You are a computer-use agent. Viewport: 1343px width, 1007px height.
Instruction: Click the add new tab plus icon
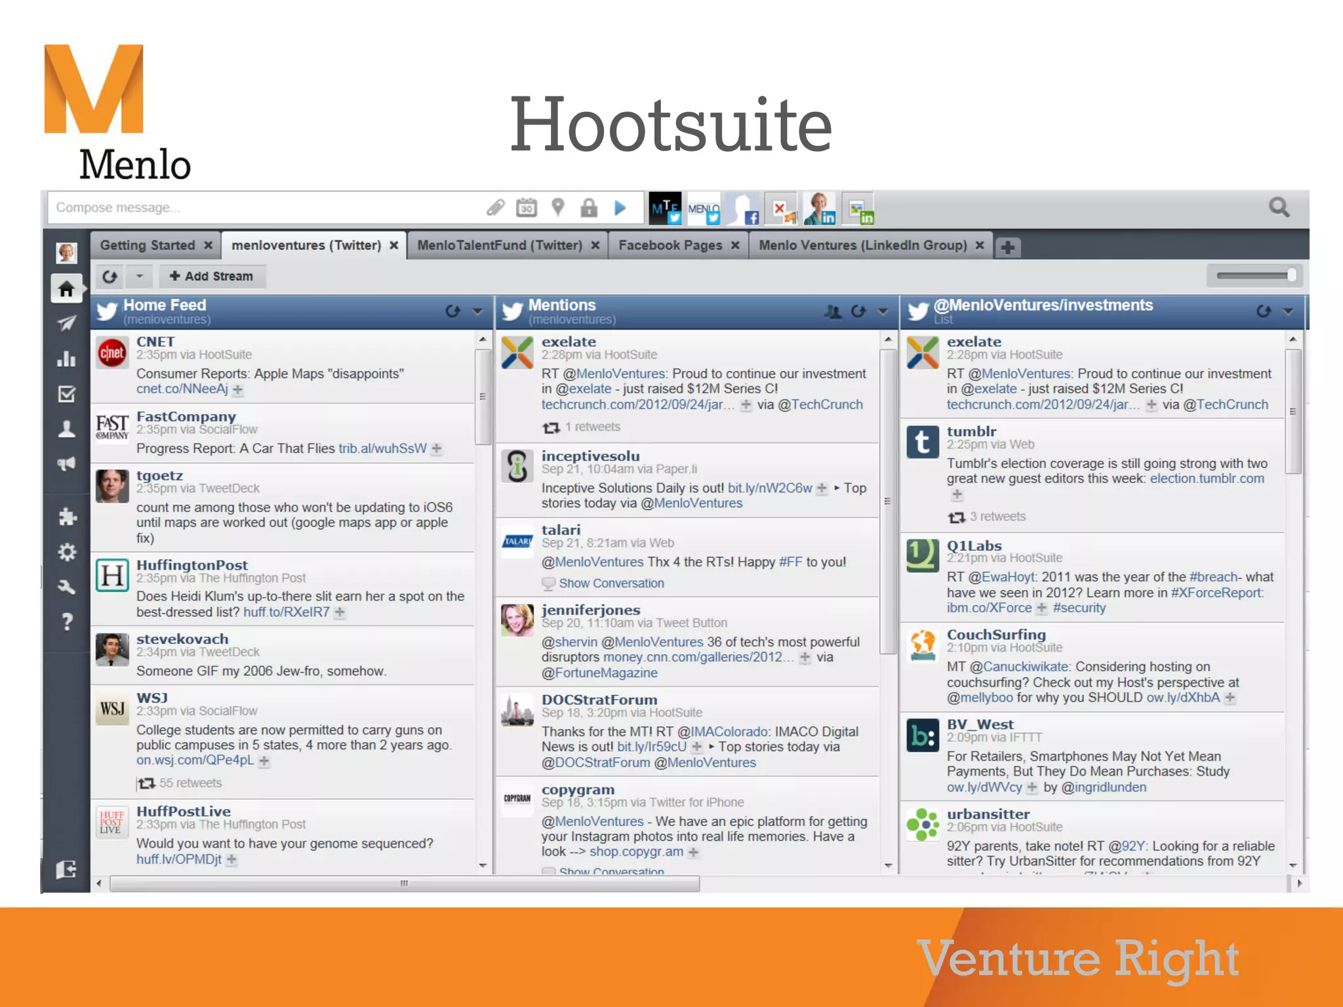coord(1009,247)
